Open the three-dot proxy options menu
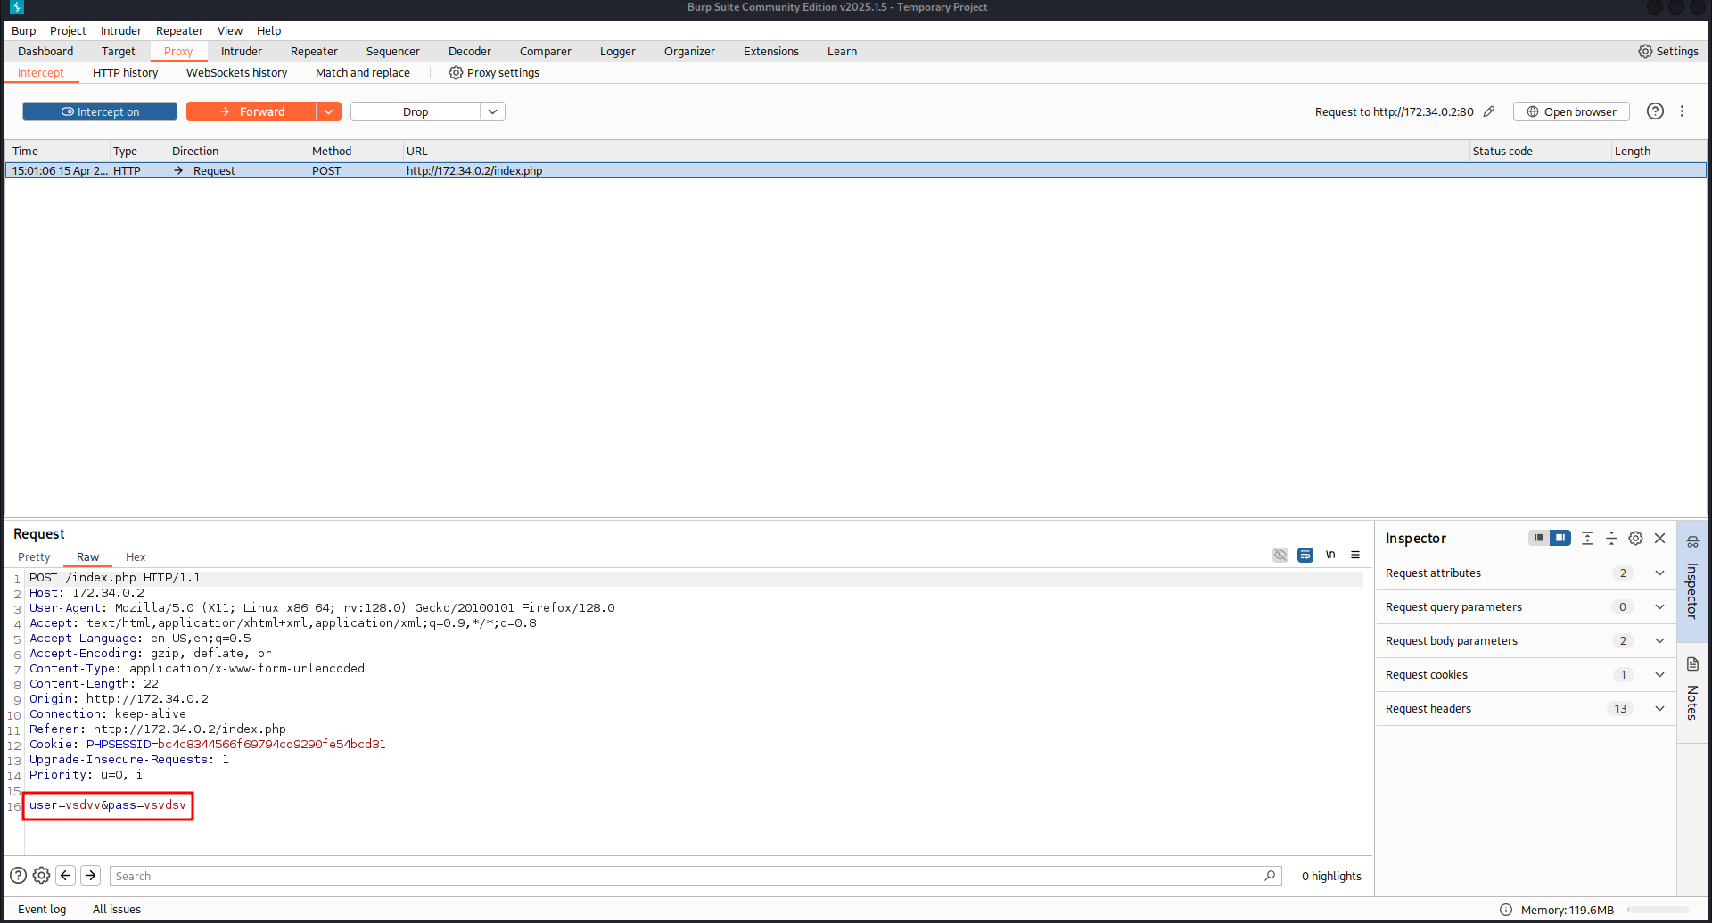 [1683, 111]
